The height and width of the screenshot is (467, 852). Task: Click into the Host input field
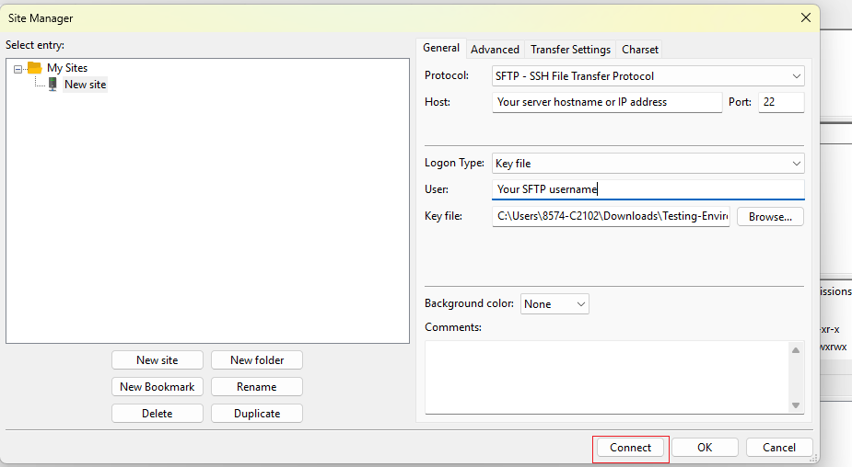[x=607, y=102]
